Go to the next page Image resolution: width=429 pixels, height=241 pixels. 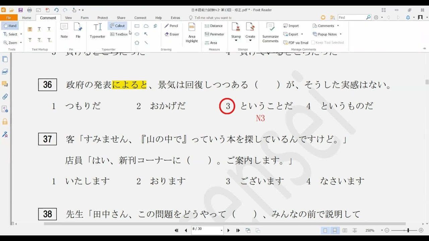[x=229, y=230]
